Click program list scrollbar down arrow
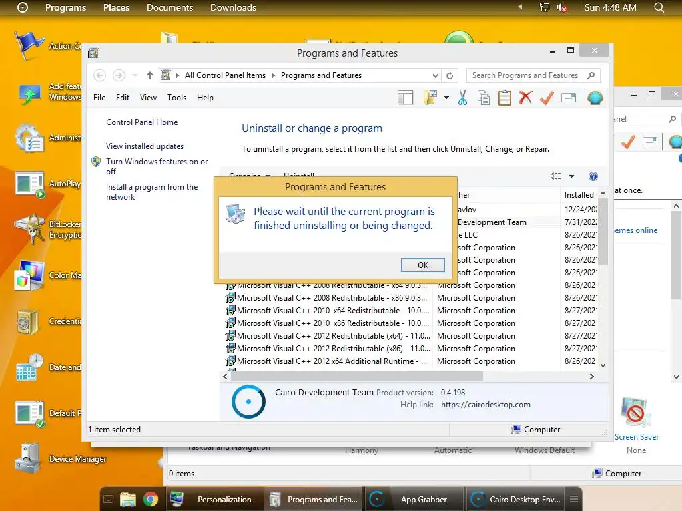Image resolution: width=682 pixels, height=511 pixels. 603,365
